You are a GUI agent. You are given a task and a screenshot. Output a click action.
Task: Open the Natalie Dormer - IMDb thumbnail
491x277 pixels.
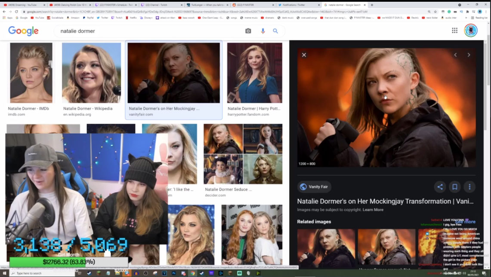click(x=31, y=73)
